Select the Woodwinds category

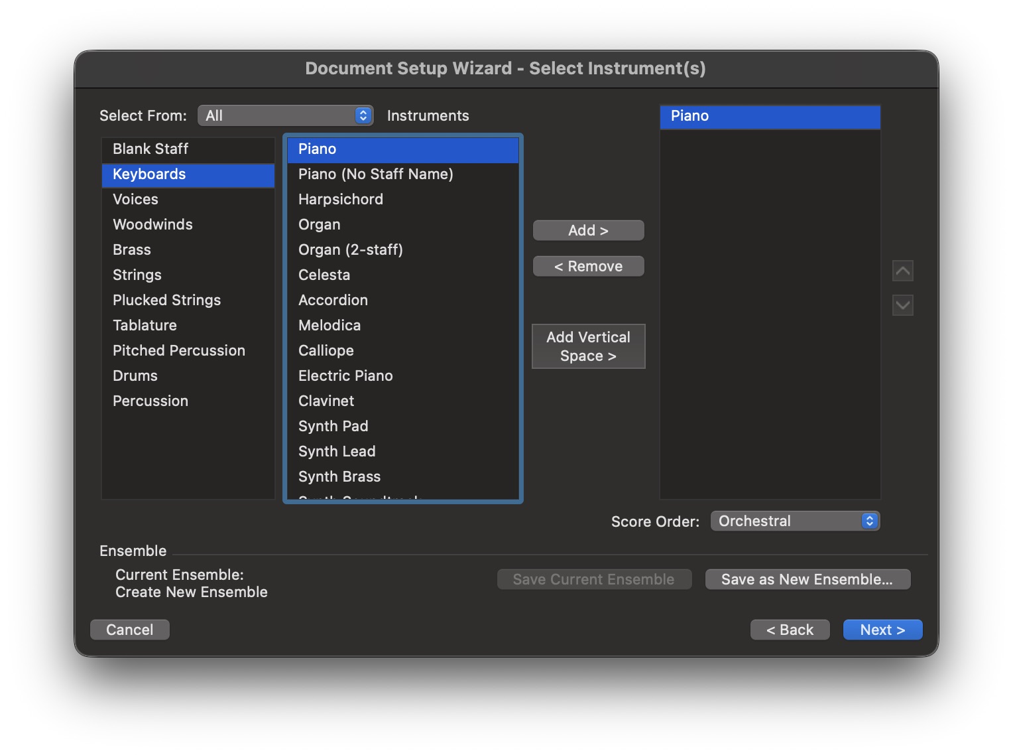click(152, 224)
